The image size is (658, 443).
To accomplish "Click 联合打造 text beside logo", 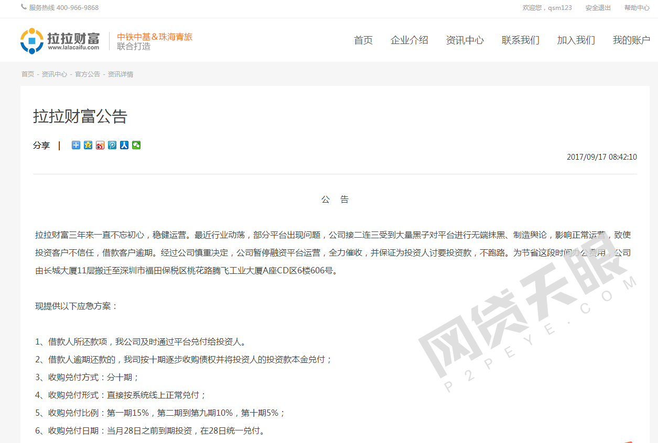I will tap(134, 46).
